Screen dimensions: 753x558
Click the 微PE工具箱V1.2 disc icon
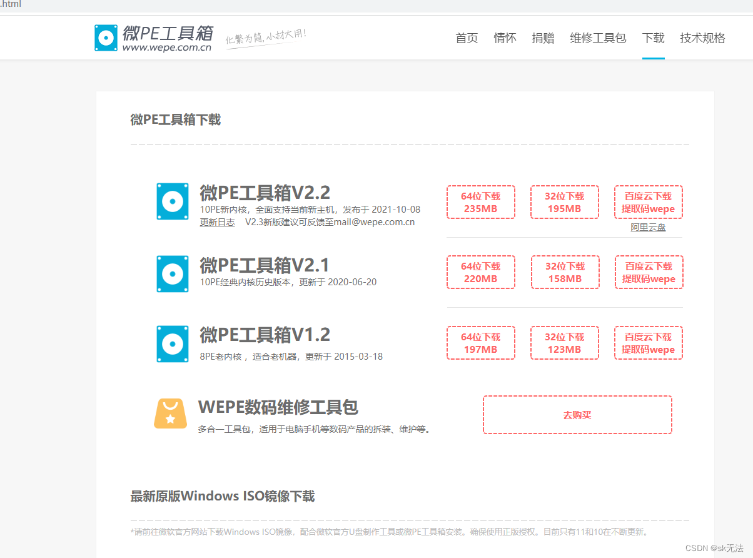coord(173,344)
